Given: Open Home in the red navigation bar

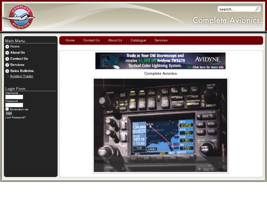Looking at the screenshot, I should click(x=70, y=40).
